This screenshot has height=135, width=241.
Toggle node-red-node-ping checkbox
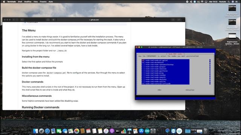coord(143,73)
